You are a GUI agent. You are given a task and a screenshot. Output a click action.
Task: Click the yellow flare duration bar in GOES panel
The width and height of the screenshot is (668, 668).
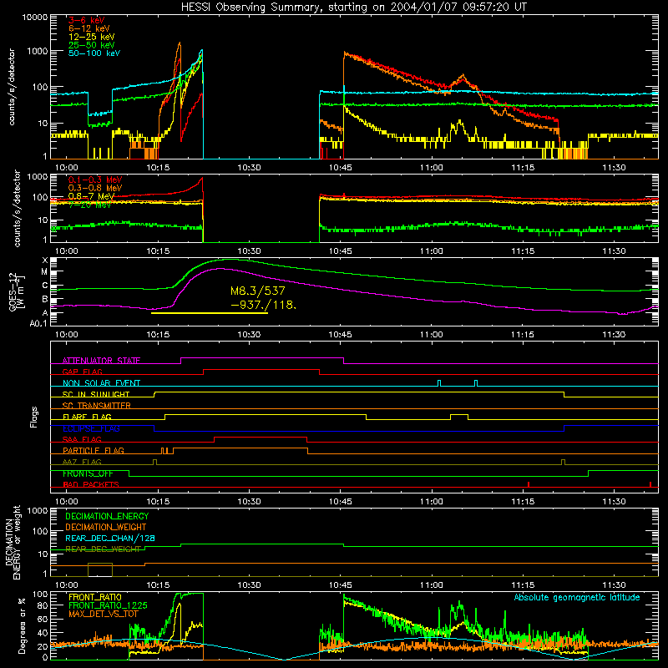210,313
